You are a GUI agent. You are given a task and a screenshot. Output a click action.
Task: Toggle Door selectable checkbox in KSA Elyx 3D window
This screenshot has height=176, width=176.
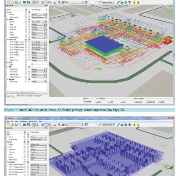pos(28,154)
